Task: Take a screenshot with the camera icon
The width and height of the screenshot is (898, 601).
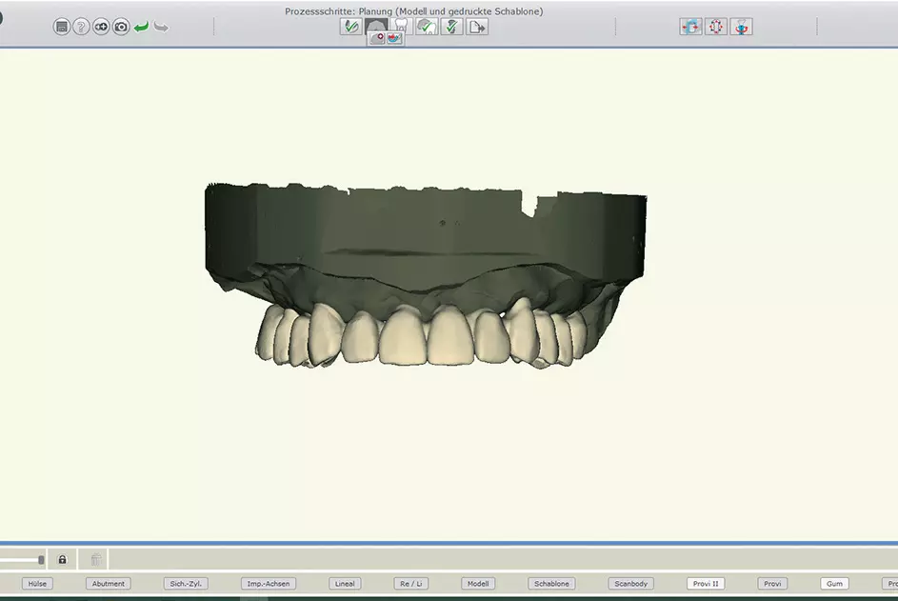Action: (121, 27)
